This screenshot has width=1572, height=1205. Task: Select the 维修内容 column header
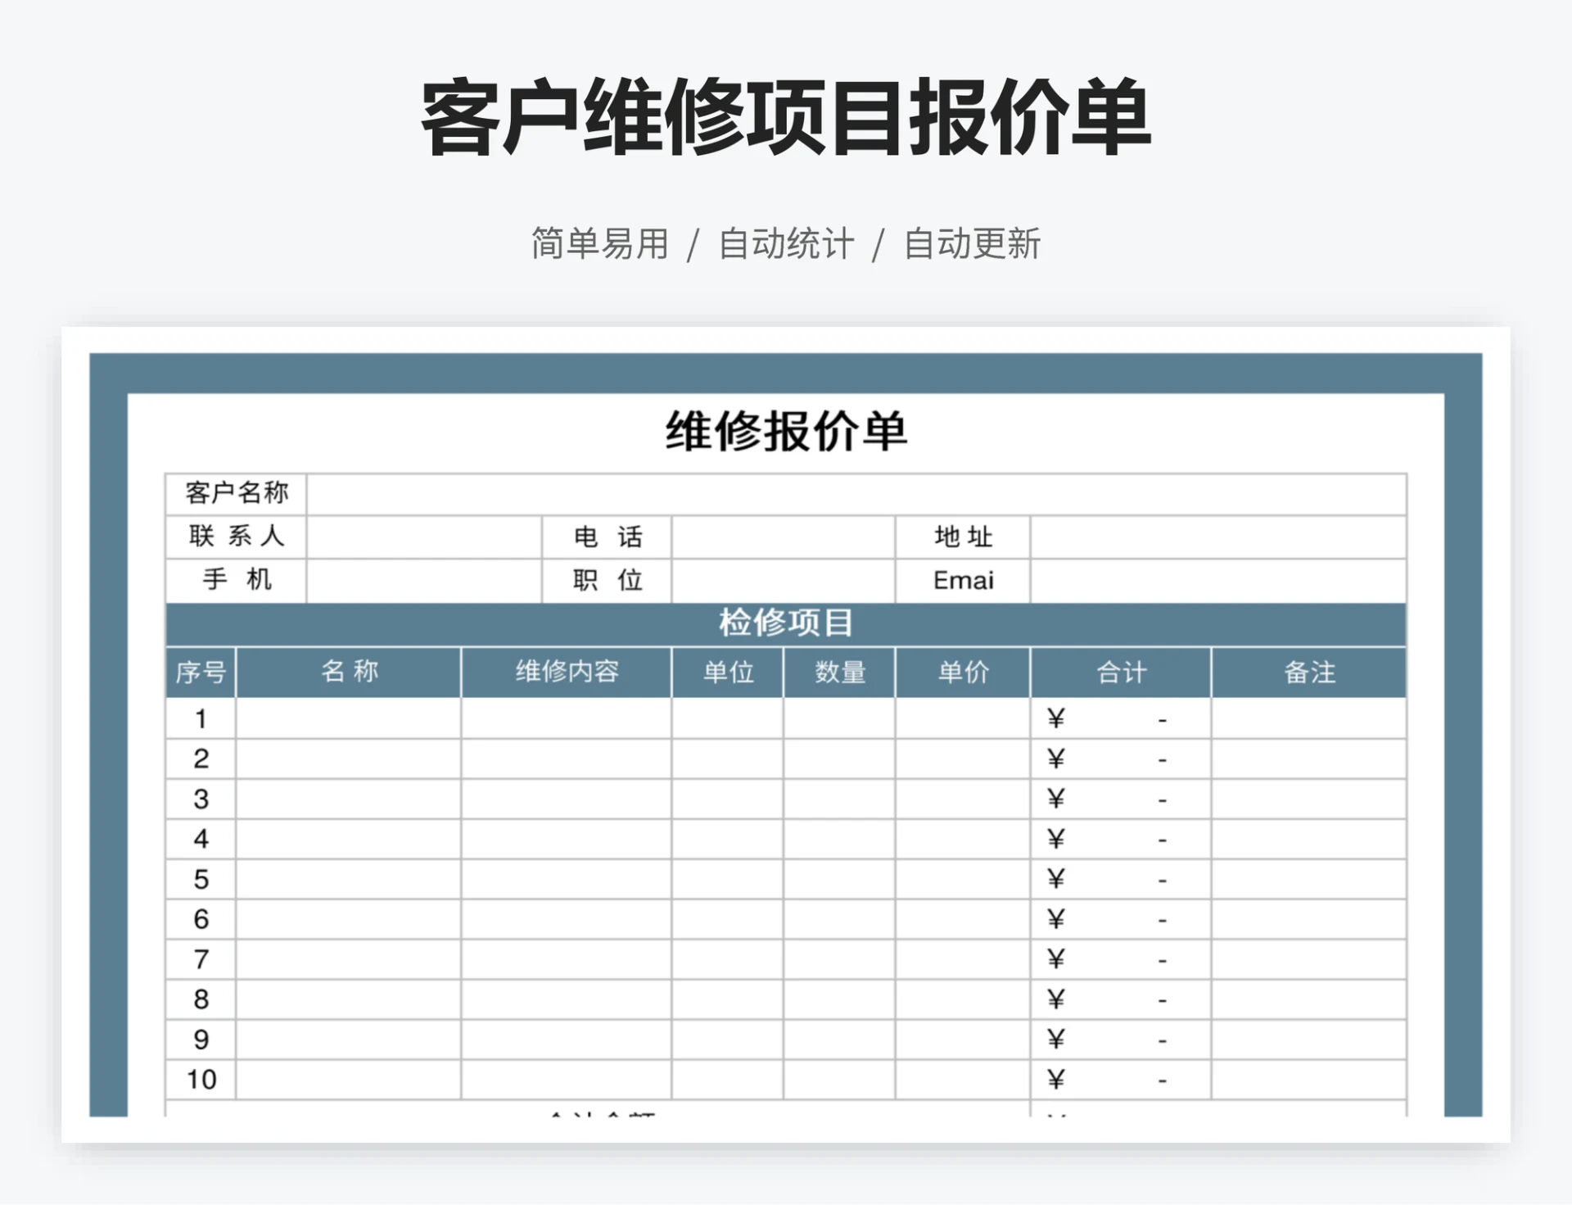(566, 673)
